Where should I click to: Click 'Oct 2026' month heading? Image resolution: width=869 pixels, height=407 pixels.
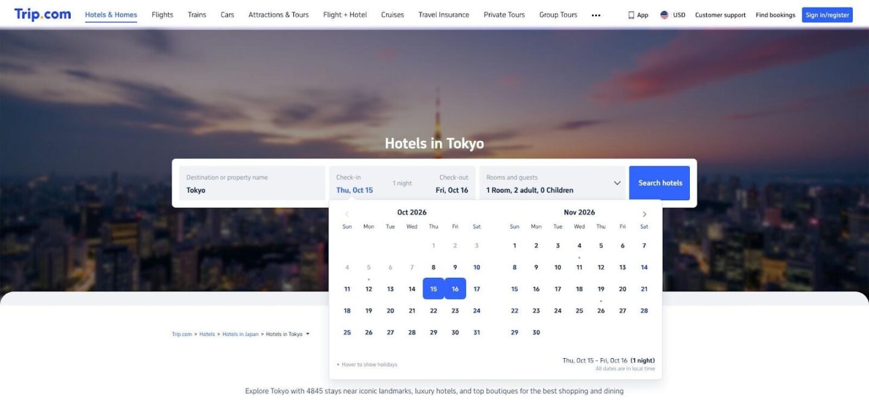pyautogui.click(x=412, y=212)
